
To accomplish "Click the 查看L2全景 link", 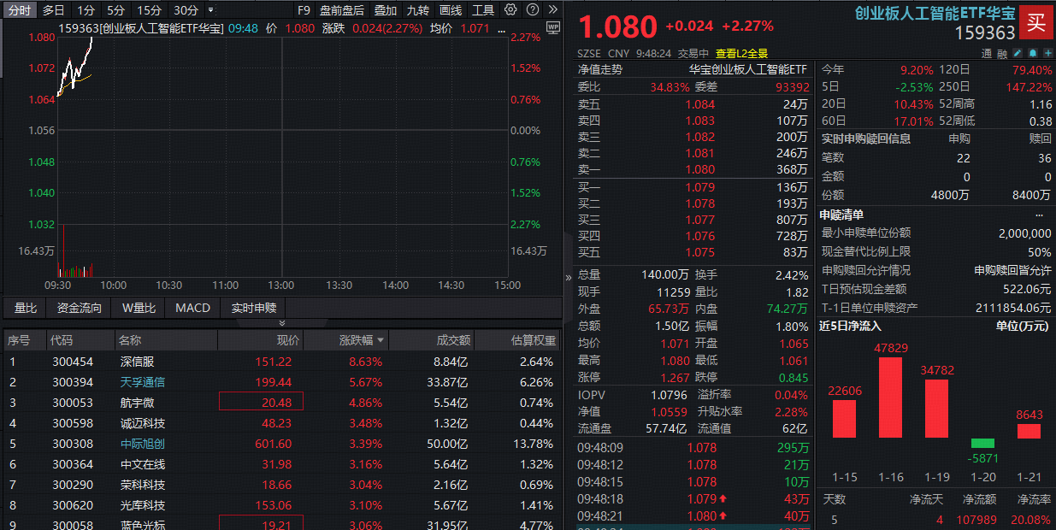I will [x=741, y=53].
